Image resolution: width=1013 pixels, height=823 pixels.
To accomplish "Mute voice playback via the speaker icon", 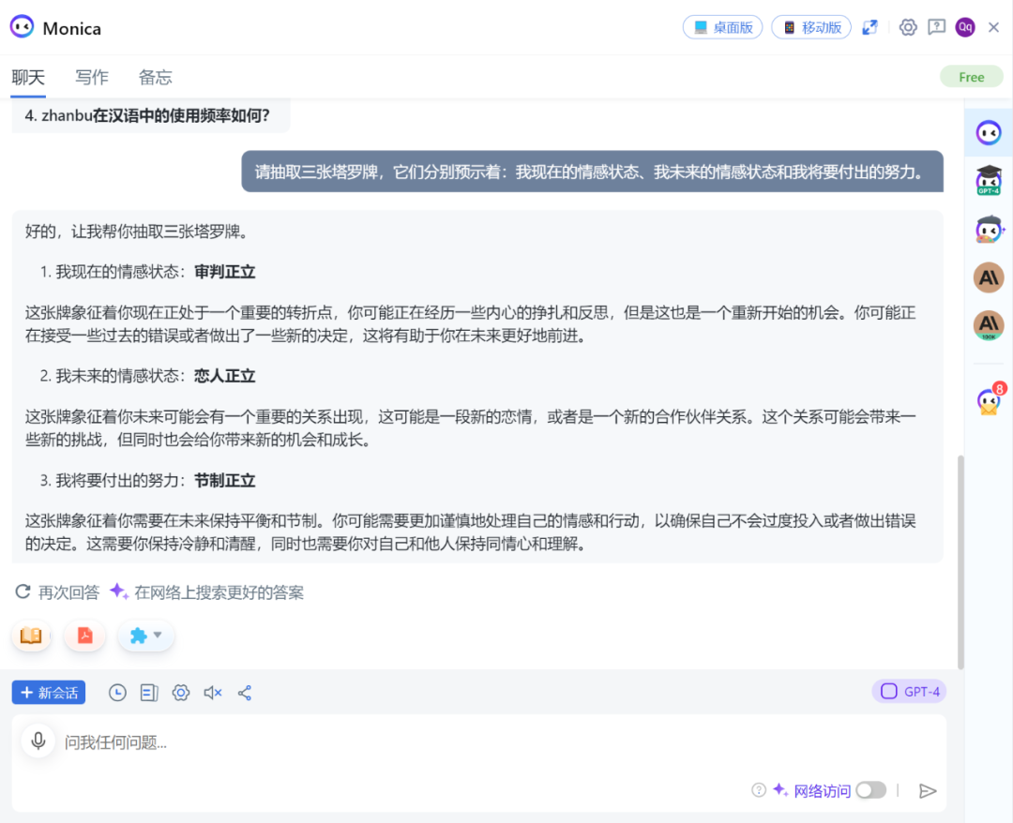I will click(211, 693).
